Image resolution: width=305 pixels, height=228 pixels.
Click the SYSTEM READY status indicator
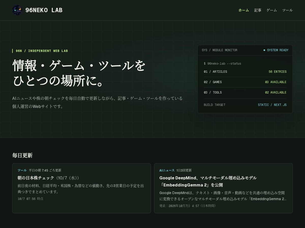pos(276,50)
